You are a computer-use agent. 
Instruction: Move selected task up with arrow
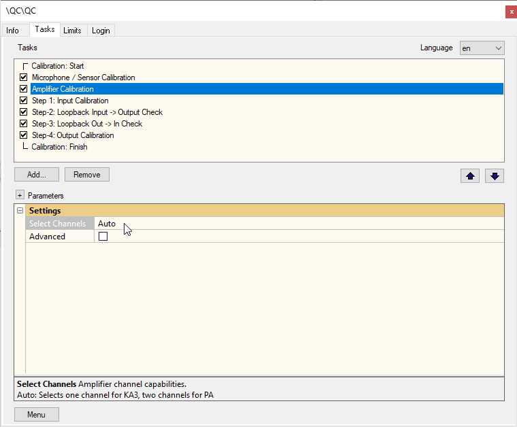(470, 175)
